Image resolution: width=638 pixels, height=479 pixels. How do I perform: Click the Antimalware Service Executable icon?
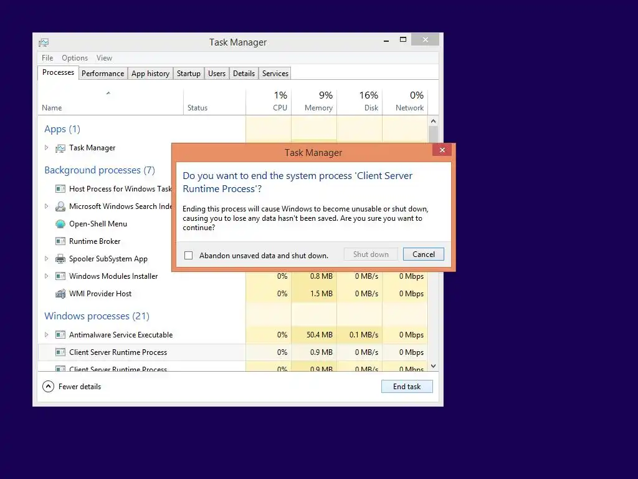pyautogui.click(x=60, y=335)
